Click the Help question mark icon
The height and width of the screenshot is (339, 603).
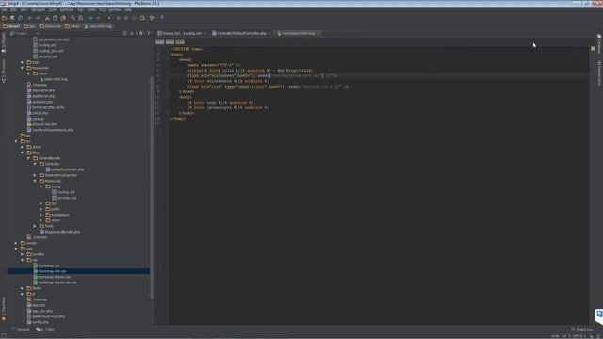161,18
